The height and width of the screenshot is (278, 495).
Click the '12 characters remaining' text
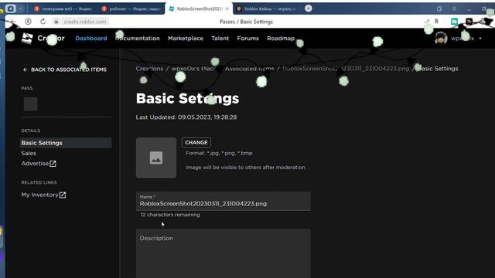(x=170, y=215)
